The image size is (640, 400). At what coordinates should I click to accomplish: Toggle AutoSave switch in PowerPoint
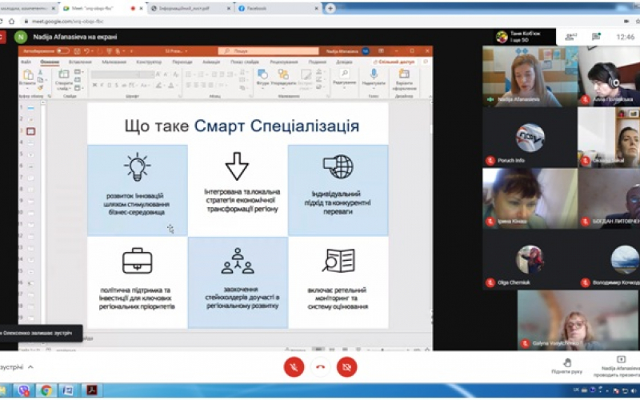(63, 51)
